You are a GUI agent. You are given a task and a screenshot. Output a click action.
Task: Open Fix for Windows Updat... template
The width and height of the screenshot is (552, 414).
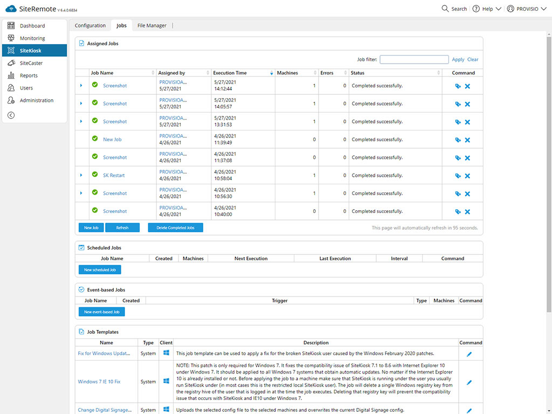click(104, 353)
